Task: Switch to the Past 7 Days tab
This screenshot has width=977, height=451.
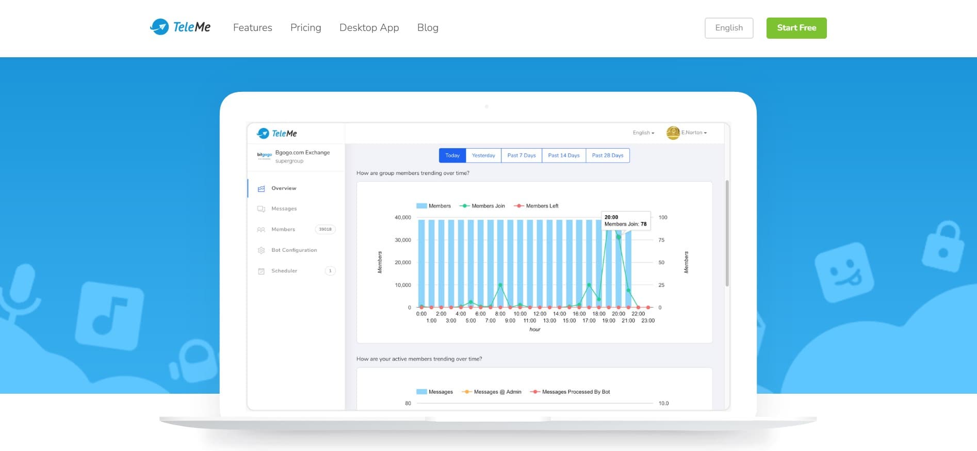Action: pyautogui.click(x=521, y=155)
